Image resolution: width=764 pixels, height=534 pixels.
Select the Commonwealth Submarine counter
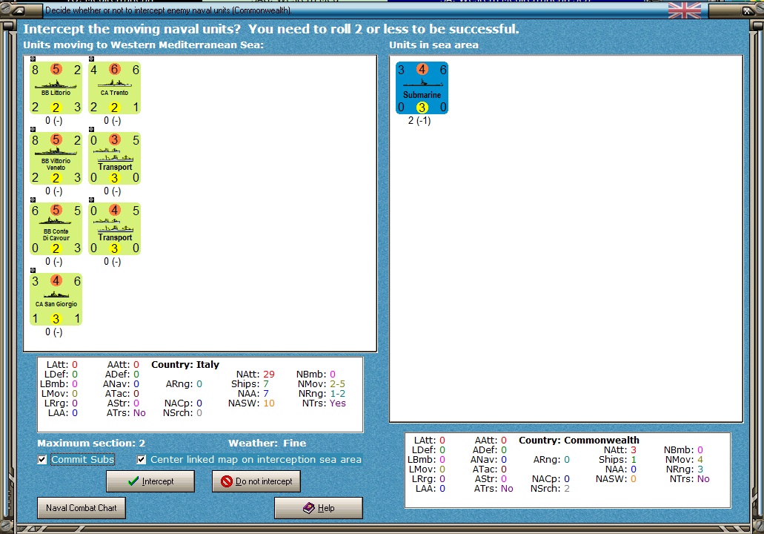point(422,88)
